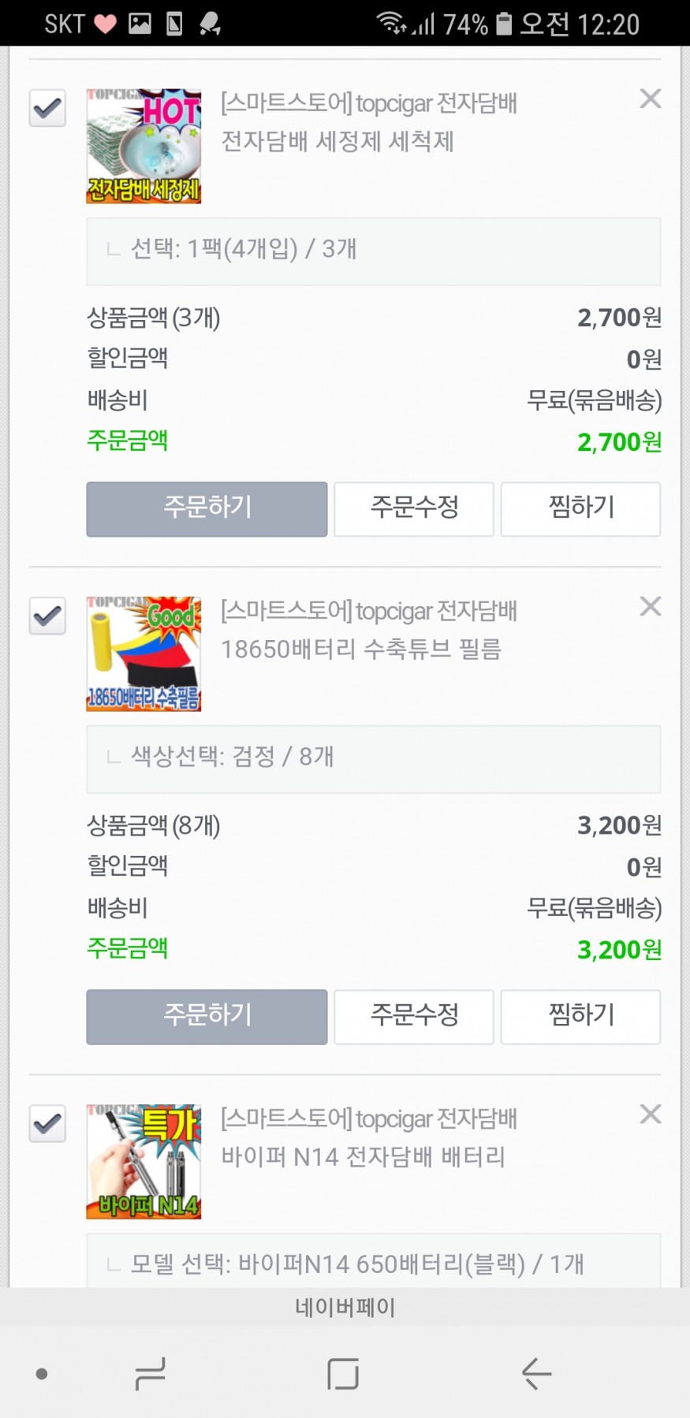Open recent apps navigation icon

click(x=150, y=1374)
